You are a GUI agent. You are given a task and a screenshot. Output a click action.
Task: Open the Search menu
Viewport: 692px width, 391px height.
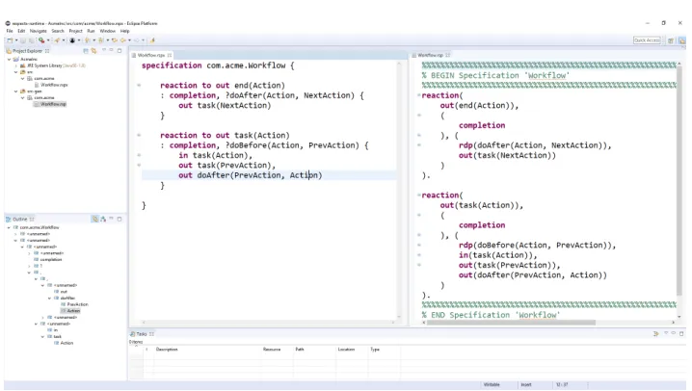tap(58, 31)
